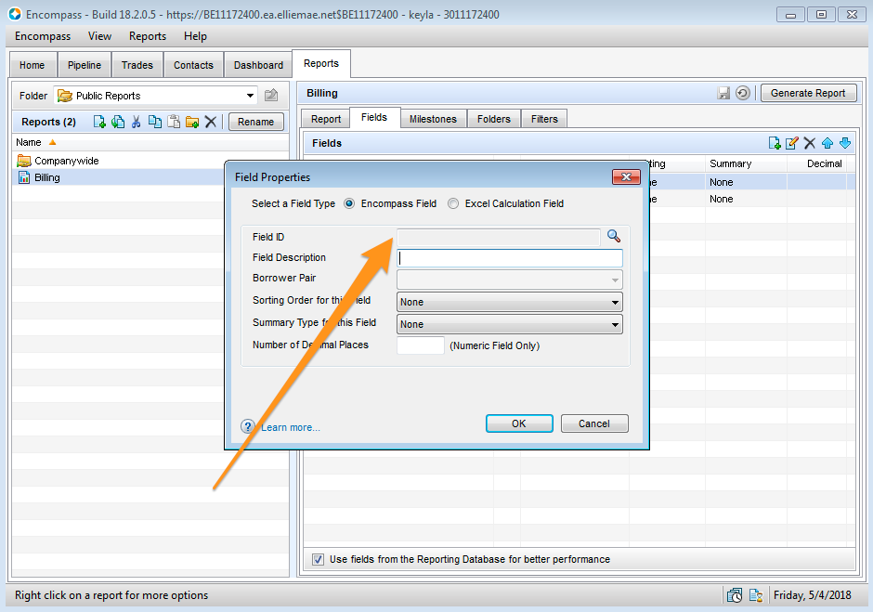Close the Field Properties dialog with red X
The height and width of the screenshot is (612, 873).
pyautogui.click(x=626, y=177)
